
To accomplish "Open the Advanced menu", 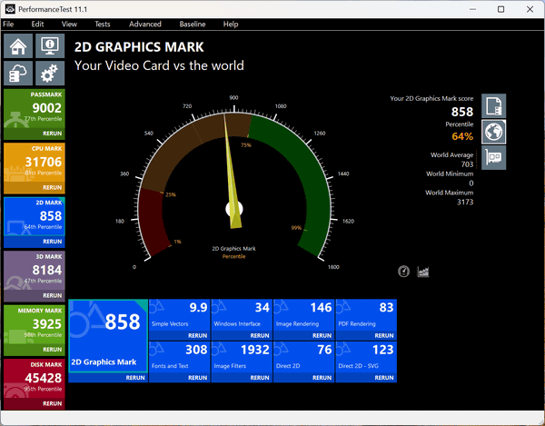I will pyautogui.click(x=145, y=24).
